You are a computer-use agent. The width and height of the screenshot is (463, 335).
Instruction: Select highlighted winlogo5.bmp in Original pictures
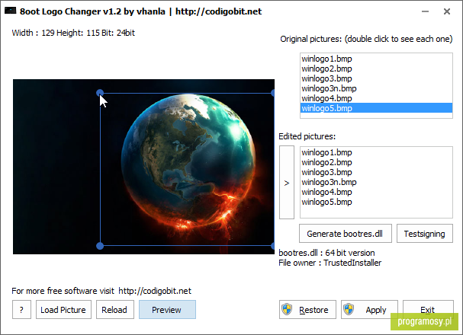click(x=376, y=108)
